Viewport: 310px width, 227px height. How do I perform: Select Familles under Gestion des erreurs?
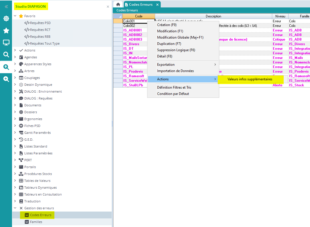tap(36, 222)
